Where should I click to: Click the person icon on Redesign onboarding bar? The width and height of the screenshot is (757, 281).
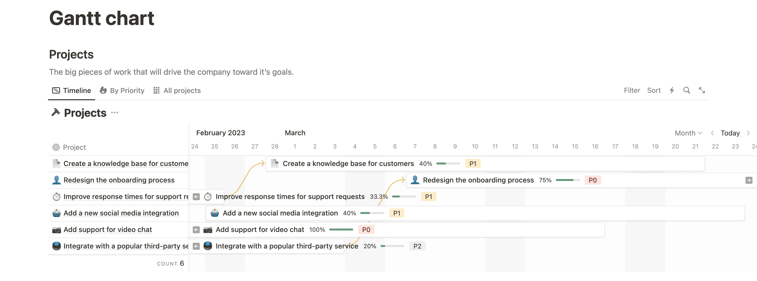[x=415, y=180]
